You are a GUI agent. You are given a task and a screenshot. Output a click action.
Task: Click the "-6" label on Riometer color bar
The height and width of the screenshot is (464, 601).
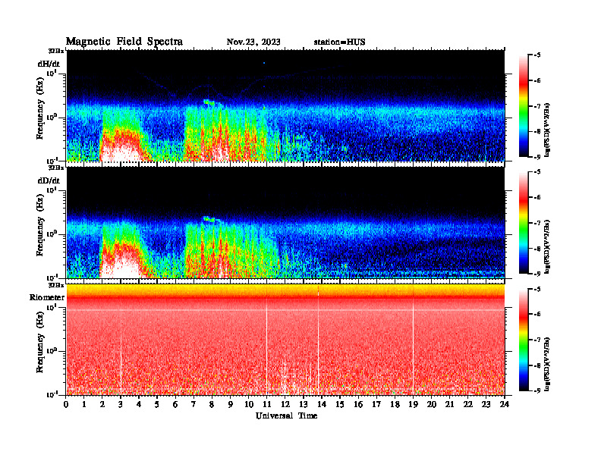pos(537,315)
